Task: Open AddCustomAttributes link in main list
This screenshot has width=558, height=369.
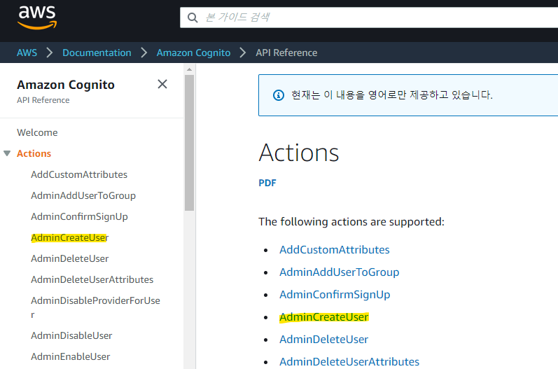Action: [x=335, y=249]
